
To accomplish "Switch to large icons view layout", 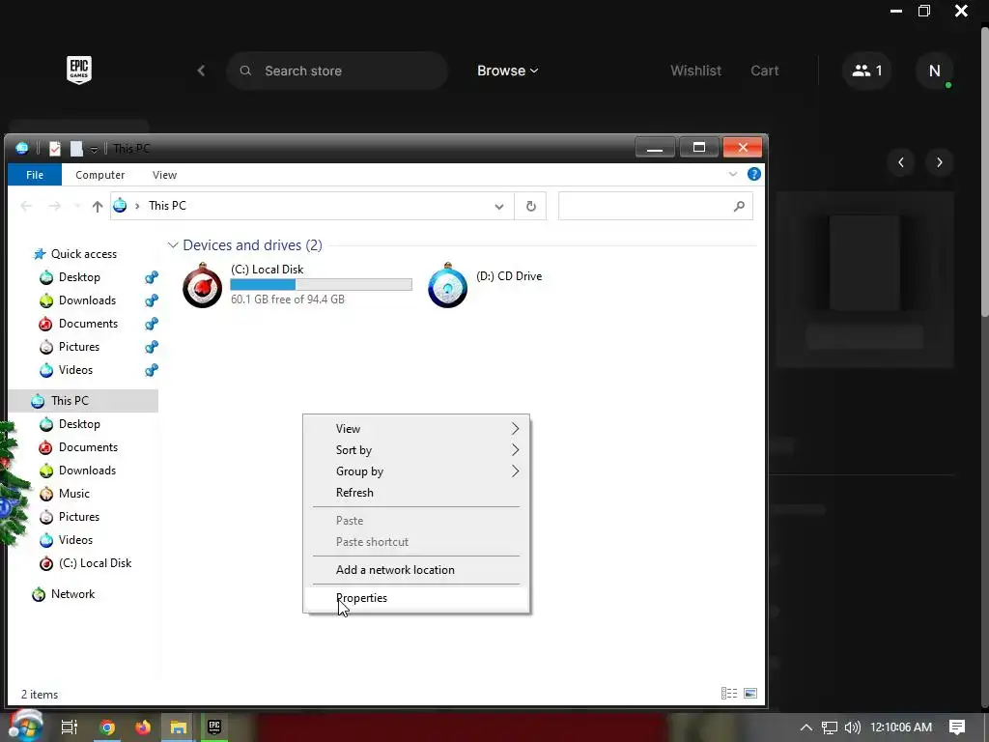I will point(749,694).
